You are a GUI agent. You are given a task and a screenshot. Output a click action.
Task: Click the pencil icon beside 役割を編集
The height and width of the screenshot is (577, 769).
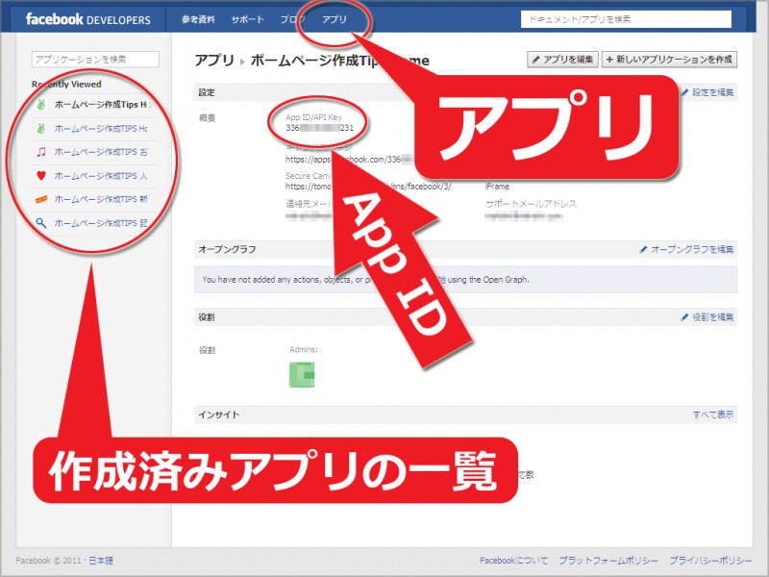point(684,317)
